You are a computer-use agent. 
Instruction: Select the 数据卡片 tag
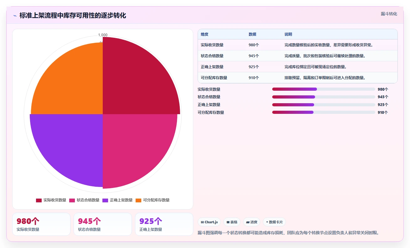(274, 222)
